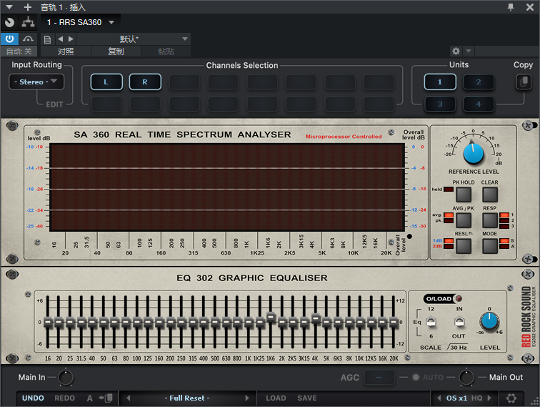Click the 1K6 band EQ slider
The height and width of the screenshot is (407, 540).
tap(271, 318)
